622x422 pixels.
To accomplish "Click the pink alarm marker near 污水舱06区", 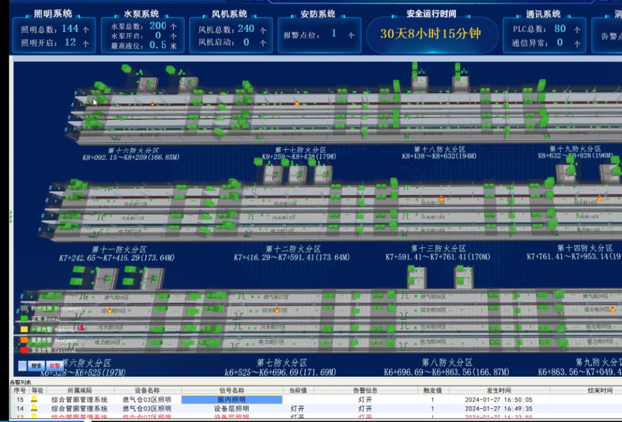I will pyautogui.click(x=81, y=328).
